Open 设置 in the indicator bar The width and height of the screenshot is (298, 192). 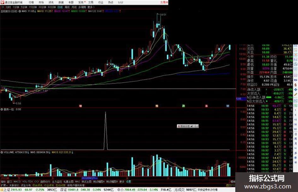pos(129,182)
